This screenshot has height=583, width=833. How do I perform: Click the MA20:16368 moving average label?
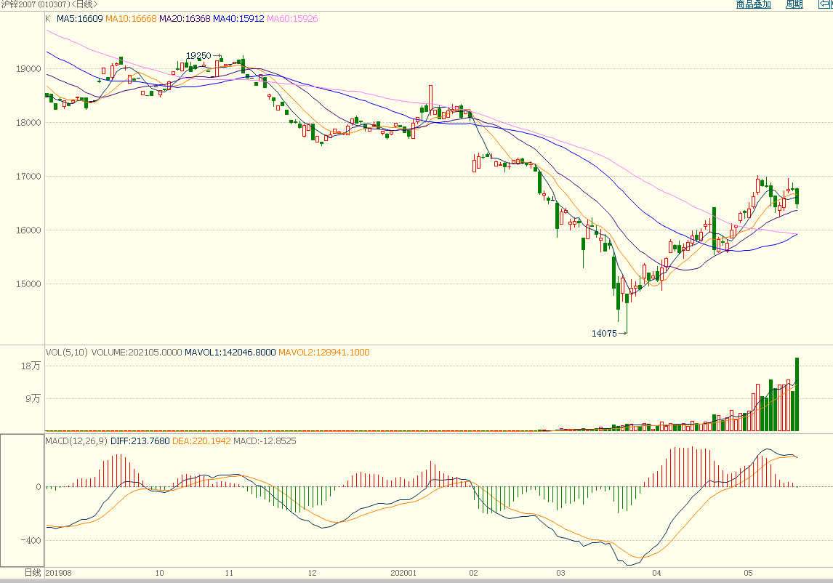point(185,18)
